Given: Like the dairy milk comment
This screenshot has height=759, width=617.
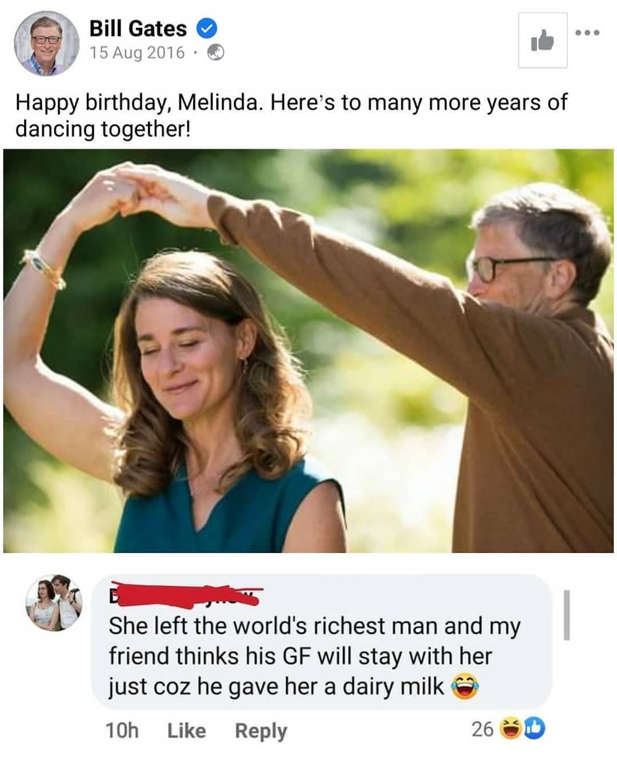Looking at the screenshot, I should coord(186,730).
